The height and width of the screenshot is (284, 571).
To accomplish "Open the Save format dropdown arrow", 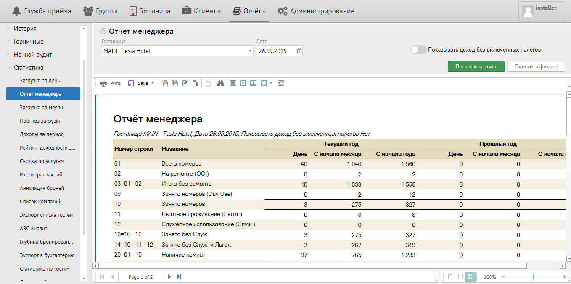I will (x=153, y=83).
